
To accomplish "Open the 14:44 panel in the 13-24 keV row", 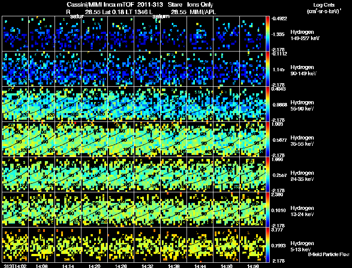I will [x=200, y=209].
